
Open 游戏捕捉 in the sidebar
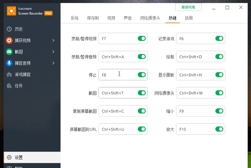[32, 75]
